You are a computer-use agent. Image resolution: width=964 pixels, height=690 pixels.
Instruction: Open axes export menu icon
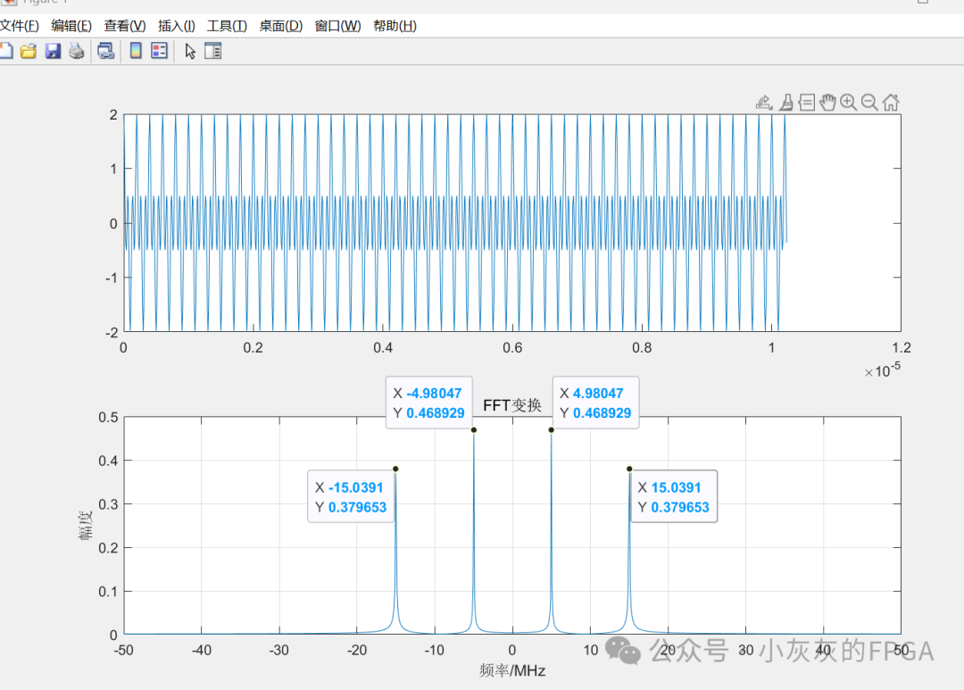pyautogui.click(x=764, y=102)
